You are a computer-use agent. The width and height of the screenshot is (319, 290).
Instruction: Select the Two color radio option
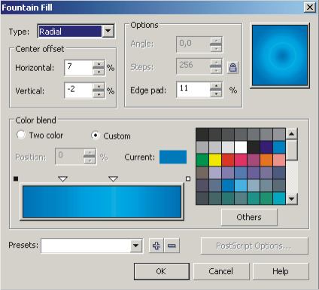21,135
